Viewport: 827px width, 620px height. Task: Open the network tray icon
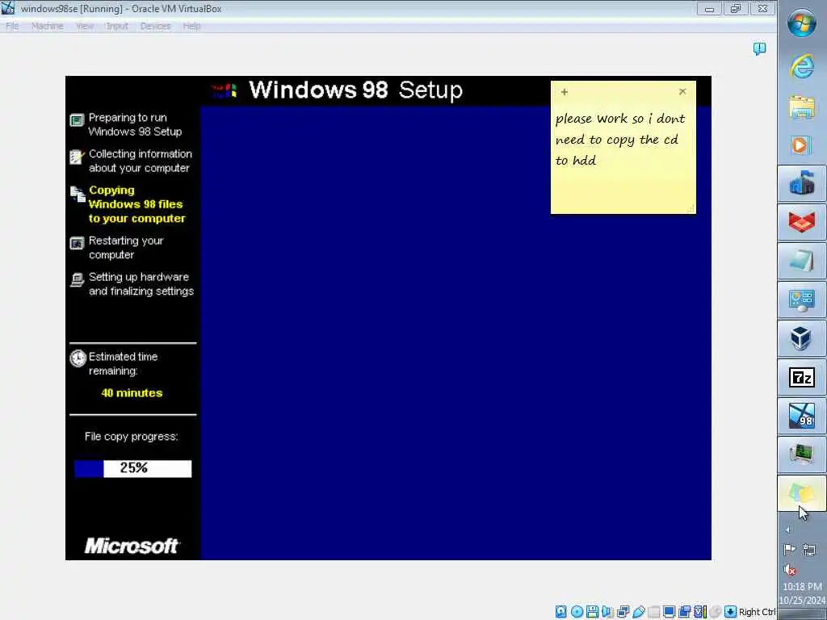[809, 550]
